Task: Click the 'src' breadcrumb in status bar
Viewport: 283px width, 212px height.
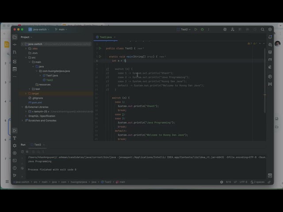Action: (x=35, y=182)
